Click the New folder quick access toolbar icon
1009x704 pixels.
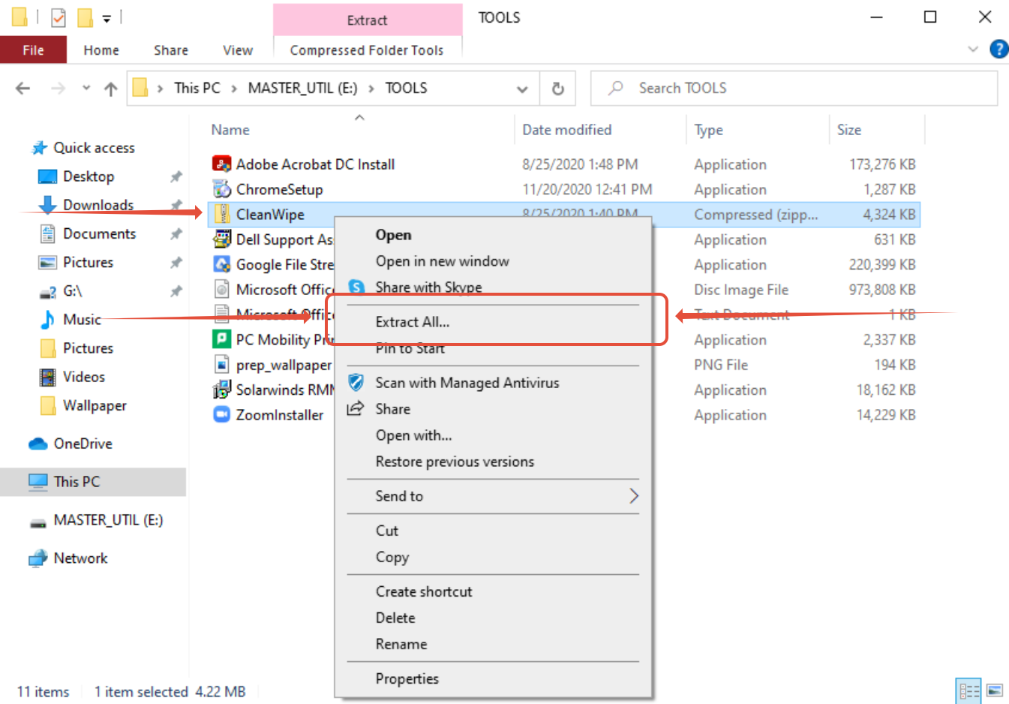(86, 17)
